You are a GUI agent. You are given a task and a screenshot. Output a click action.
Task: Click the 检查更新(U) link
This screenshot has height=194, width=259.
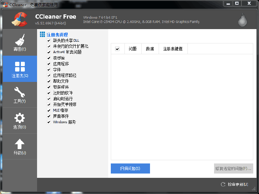238,184
